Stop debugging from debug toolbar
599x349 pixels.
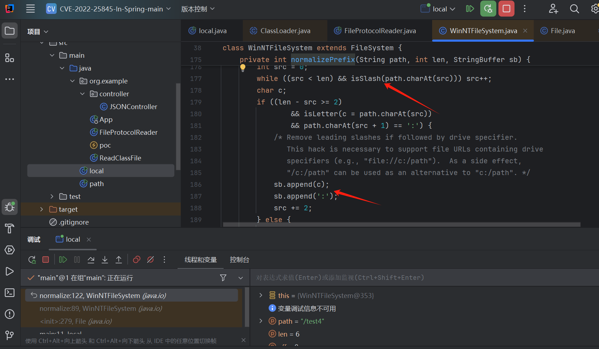tap(46, 260)
